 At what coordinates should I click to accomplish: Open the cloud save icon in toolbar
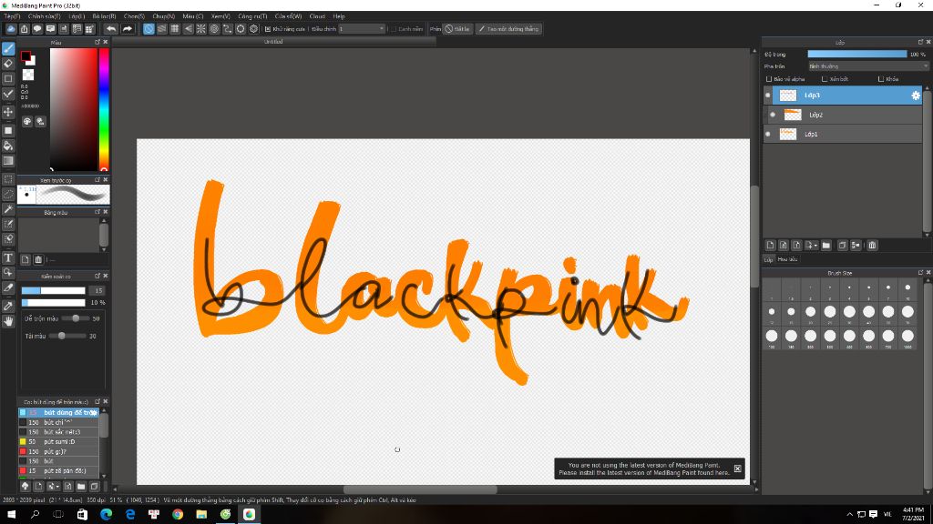pos(11,28)
